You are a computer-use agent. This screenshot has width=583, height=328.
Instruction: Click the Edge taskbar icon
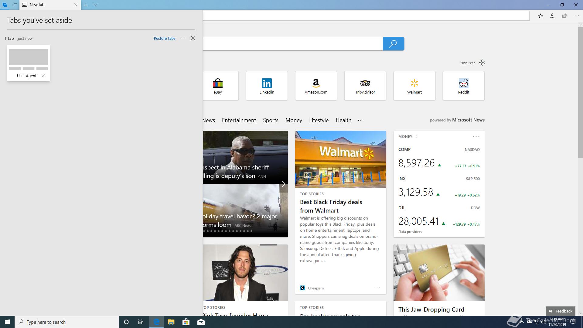pos(156,322)
